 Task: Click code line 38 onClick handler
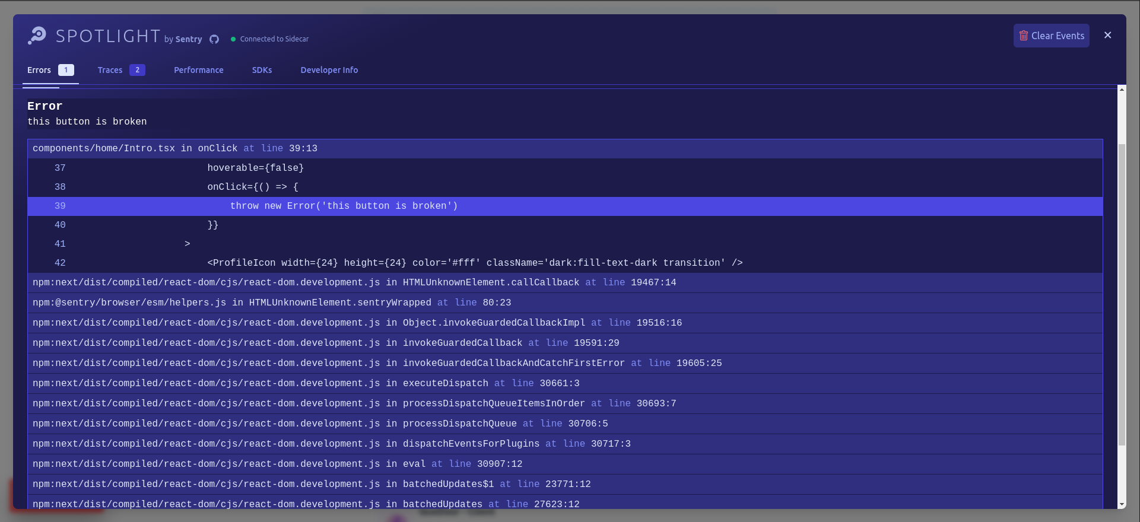[x=565, y=187]
